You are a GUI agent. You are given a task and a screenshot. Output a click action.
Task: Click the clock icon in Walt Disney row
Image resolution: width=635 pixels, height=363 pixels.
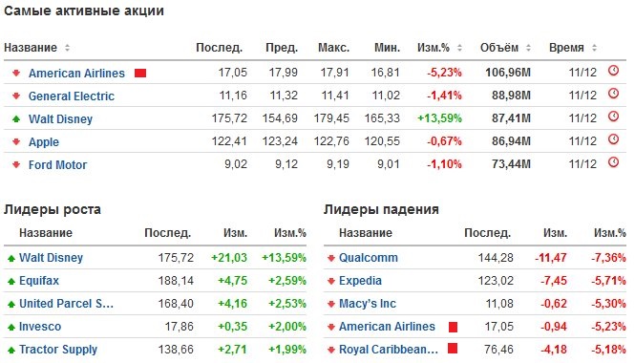tap(614, 117)
